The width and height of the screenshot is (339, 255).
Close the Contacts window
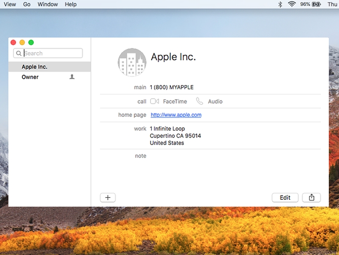click(13, 42)
